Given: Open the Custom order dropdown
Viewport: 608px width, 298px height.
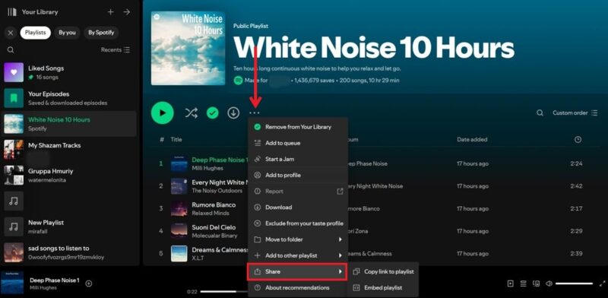Looking at the screenshot, I should 575,113.
